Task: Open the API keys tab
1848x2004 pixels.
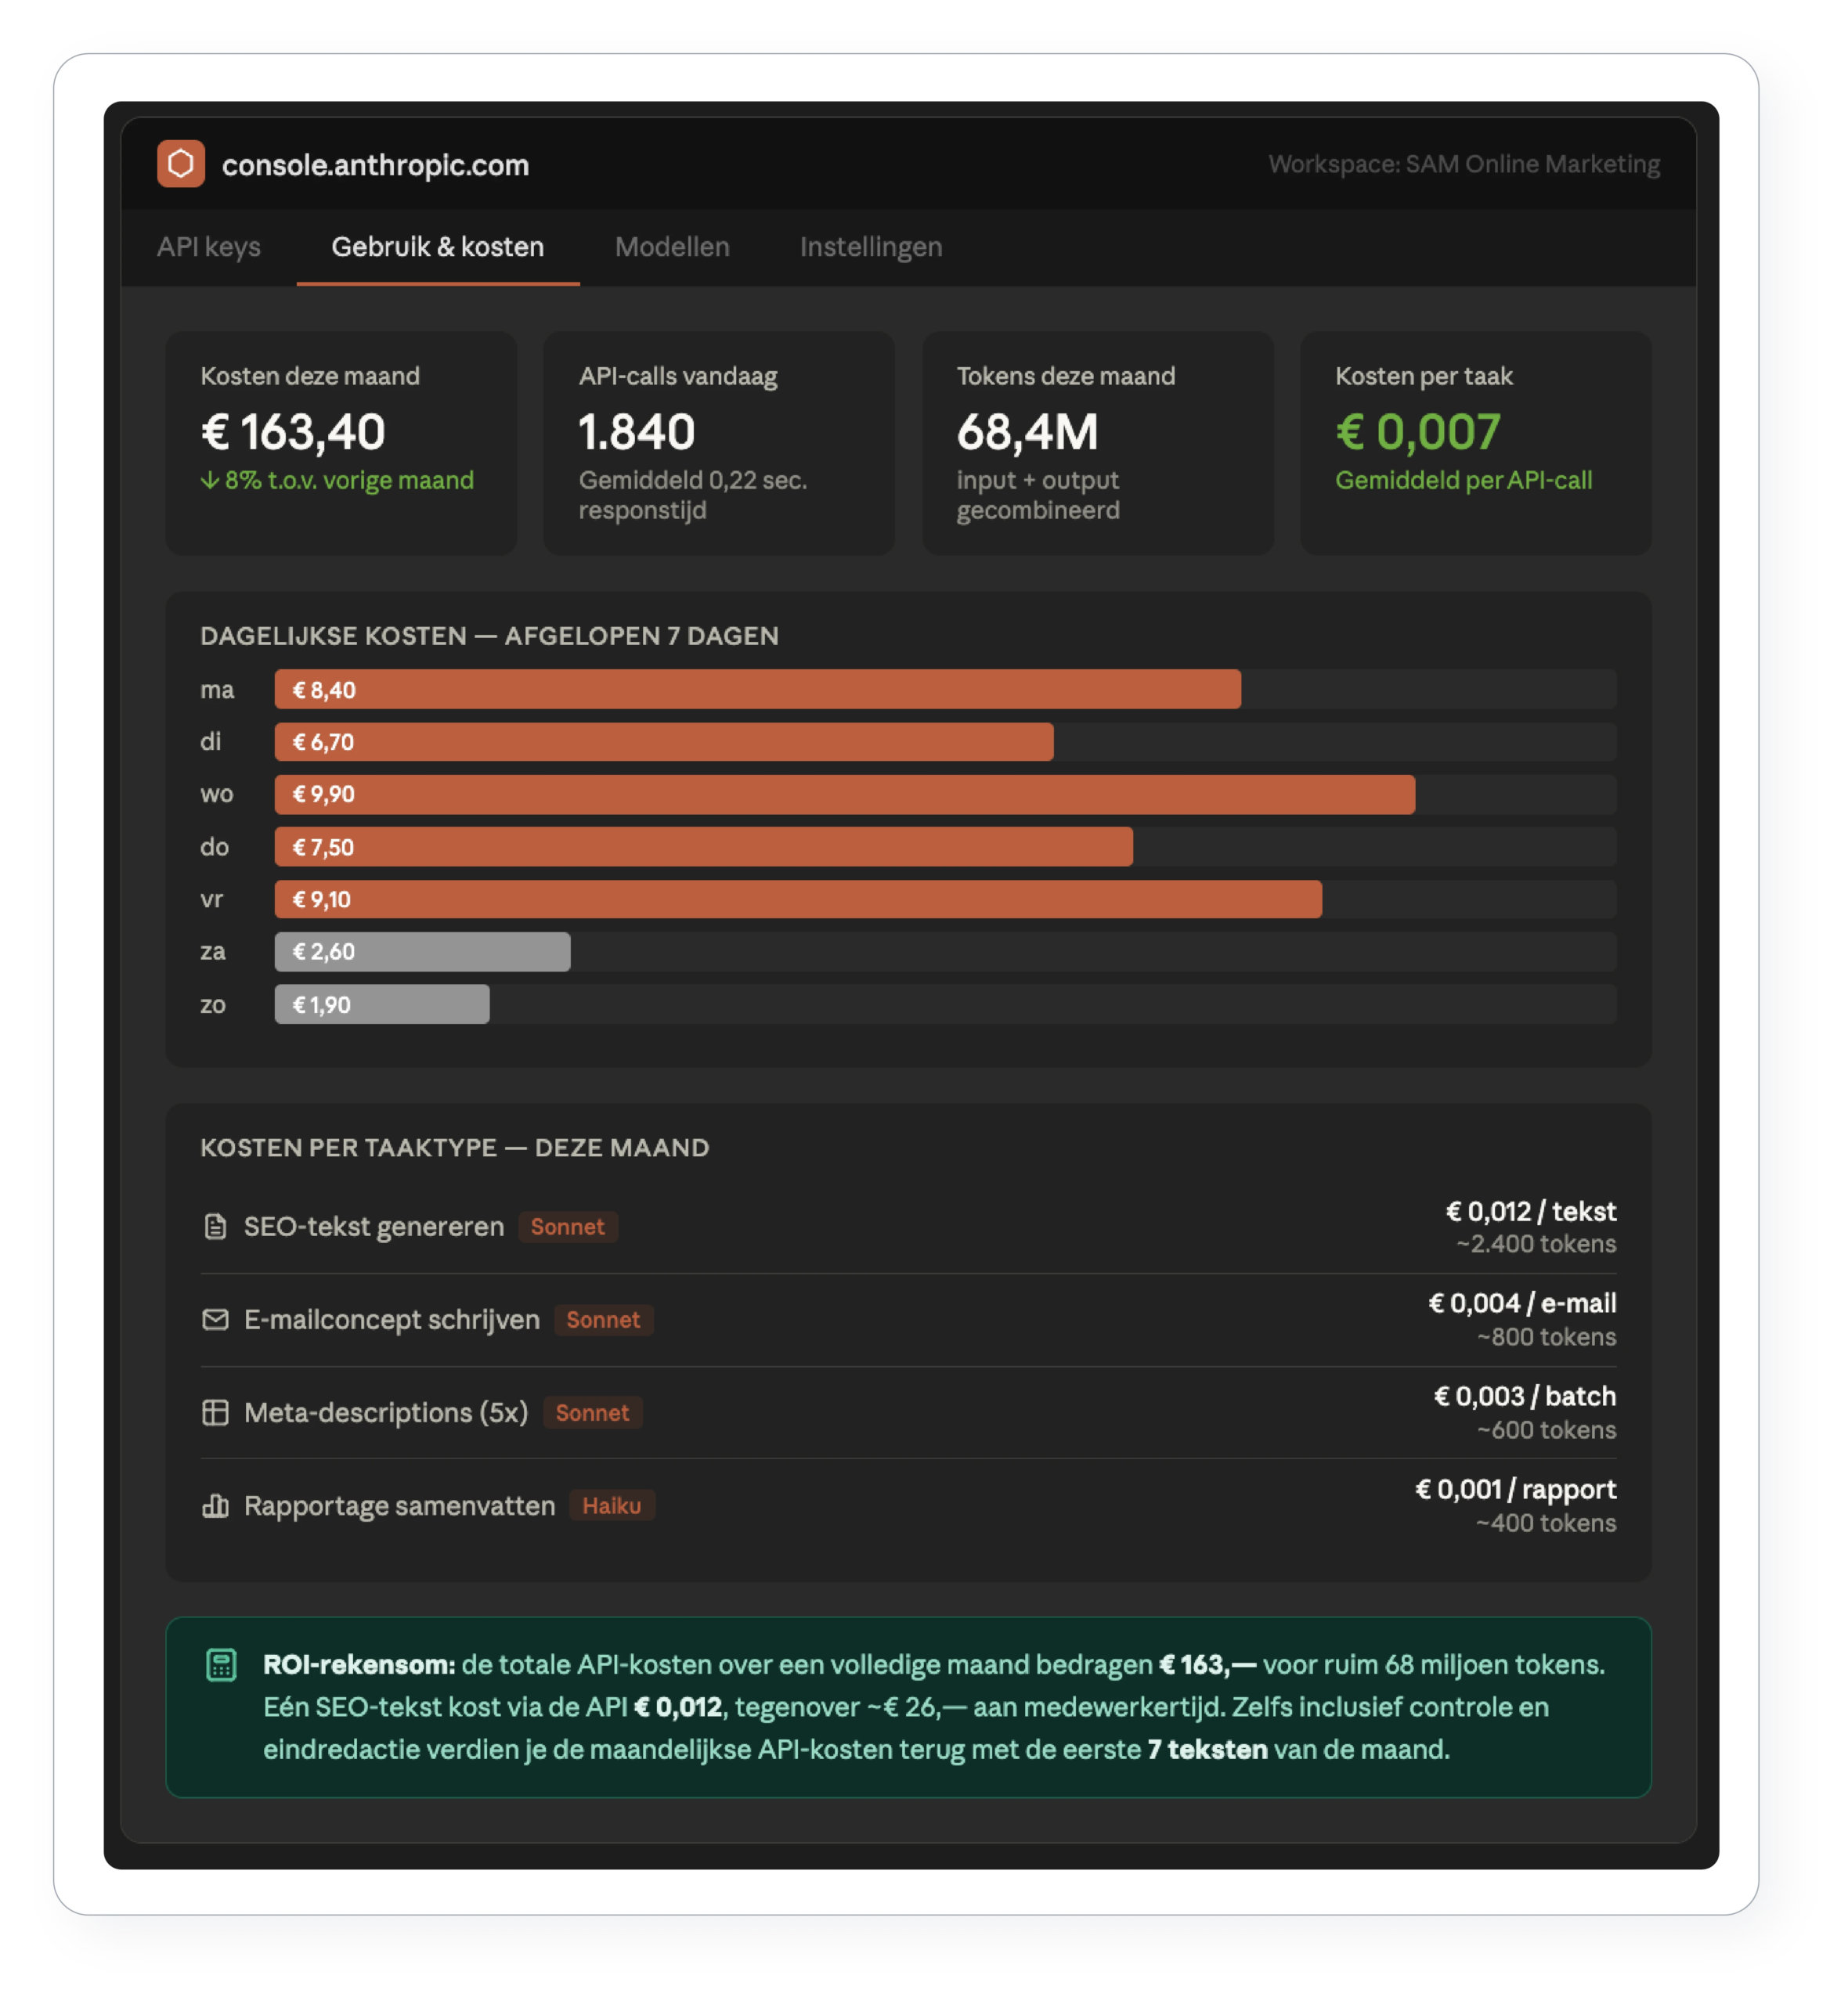Action: pos(209,247)
